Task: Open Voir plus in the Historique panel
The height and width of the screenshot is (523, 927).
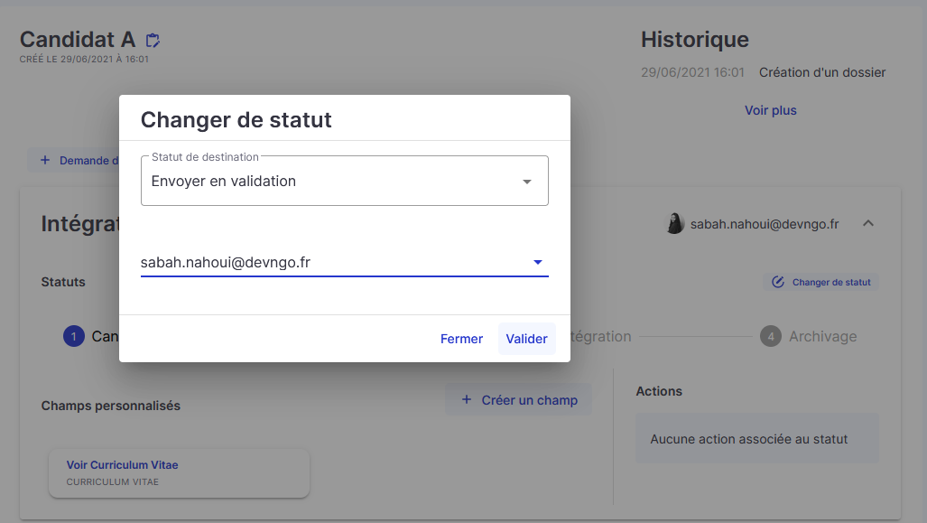Action: pyautogui.click(x=770, y=110)
